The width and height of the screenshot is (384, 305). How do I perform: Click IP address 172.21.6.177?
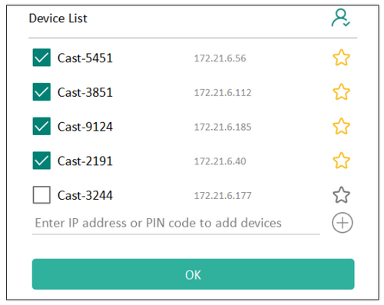pos(223,196)
